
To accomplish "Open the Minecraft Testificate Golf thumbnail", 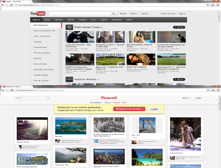I will pos(110,59).
